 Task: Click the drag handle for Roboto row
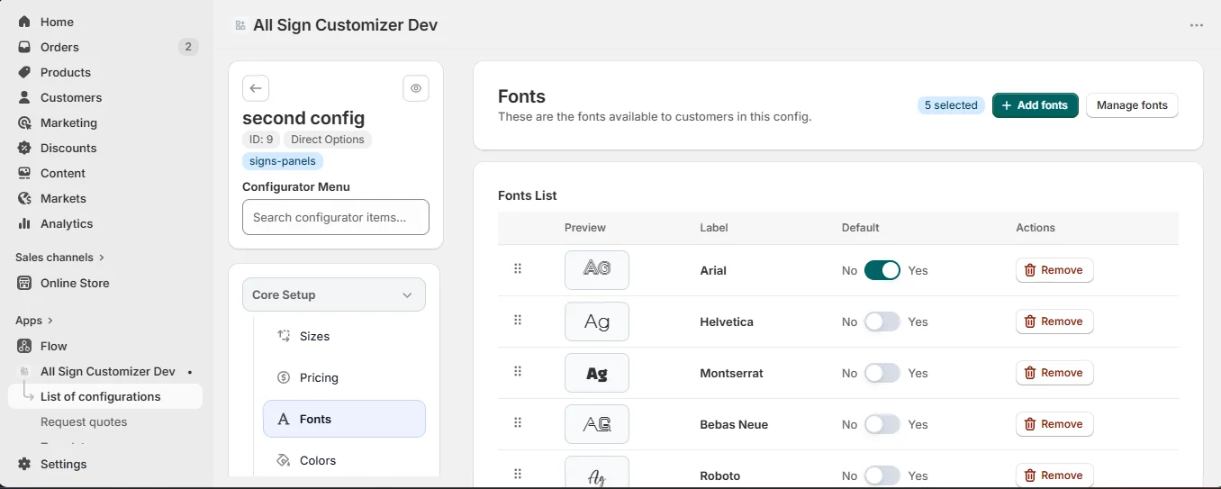[518, 474]
